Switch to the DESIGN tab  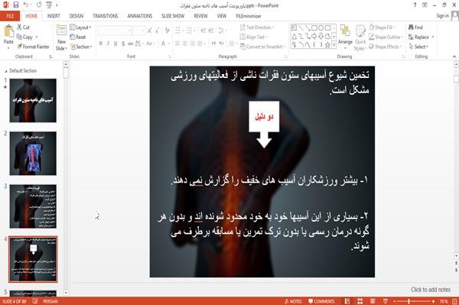(x=76, y=16)
